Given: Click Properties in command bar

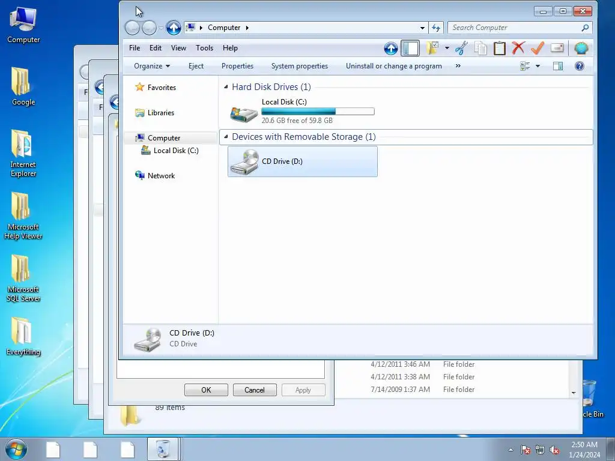Looking at the screenshot, I should tap(237, 66).
